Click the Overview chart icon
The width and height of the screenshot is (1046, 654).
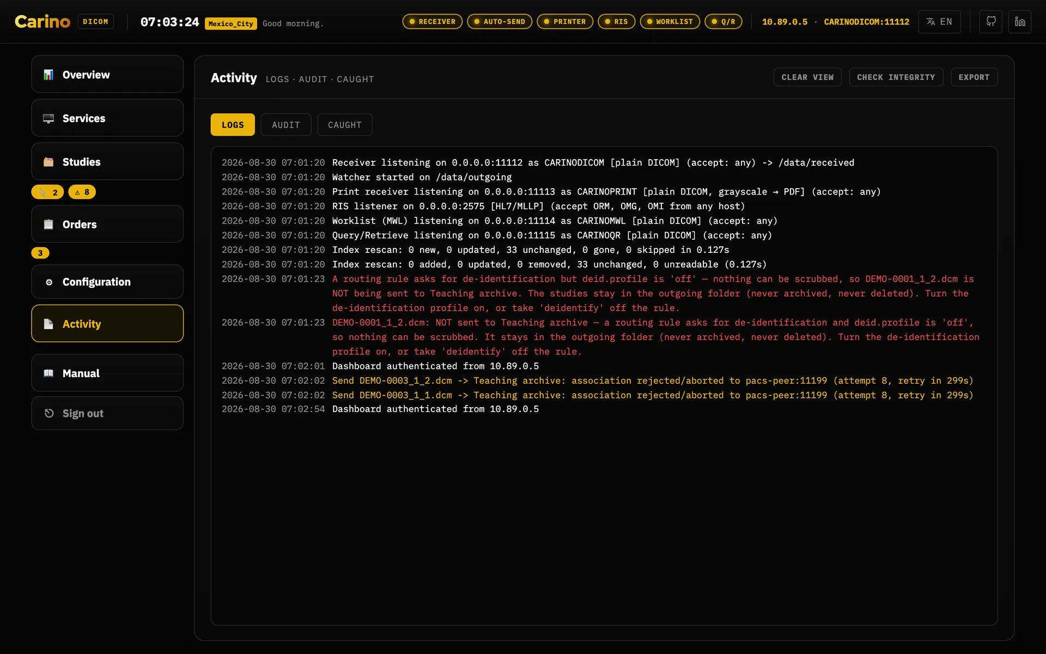48,75
